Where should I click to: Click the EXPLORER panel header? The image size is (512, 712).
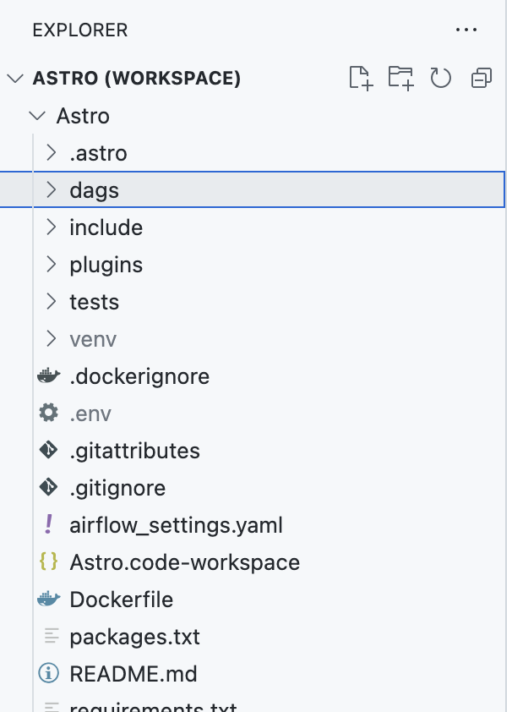point(80,30)
